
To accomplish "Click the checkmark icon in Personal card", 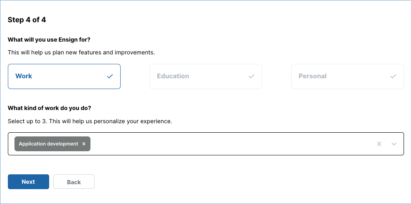I will tap(393, 76).
